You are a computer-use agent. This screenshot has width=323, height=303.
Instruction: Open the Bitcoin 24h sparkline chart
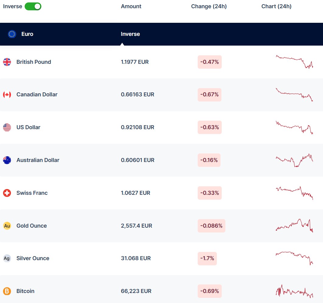[294, 291]
